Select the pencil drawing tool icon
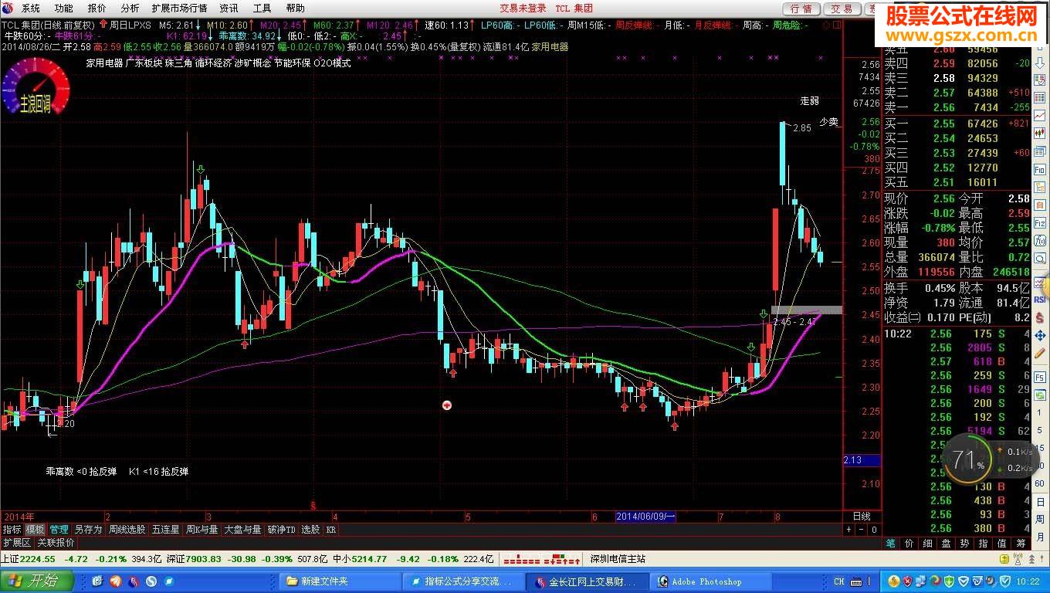This screenshot has width=1050, height=593. click(x=1040, y=353)
